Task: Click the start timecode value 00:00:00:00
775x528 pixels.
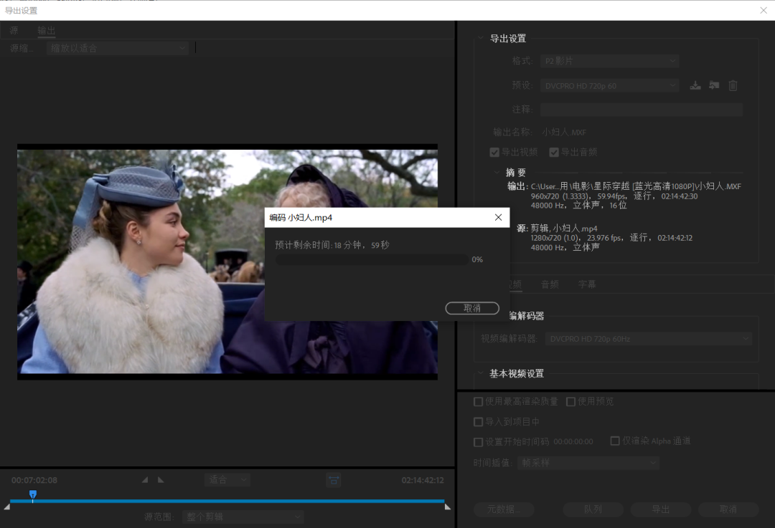Action: coord(573,441)
